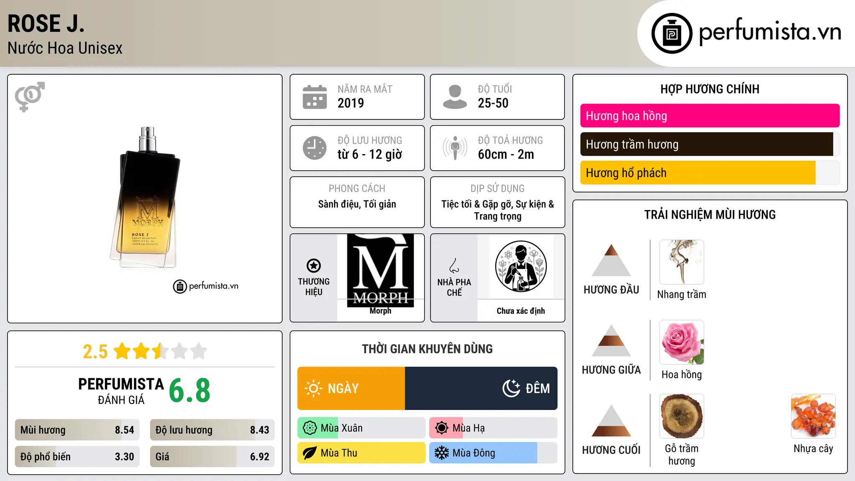Click the Morph brand logo image
The width and height of the screenshot is (855, 481).
point(380,271)
